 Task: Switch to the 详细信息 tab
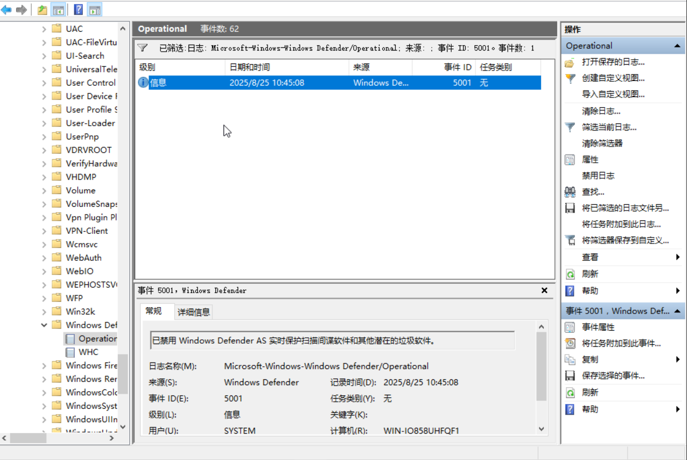click(x=194, y=312)
